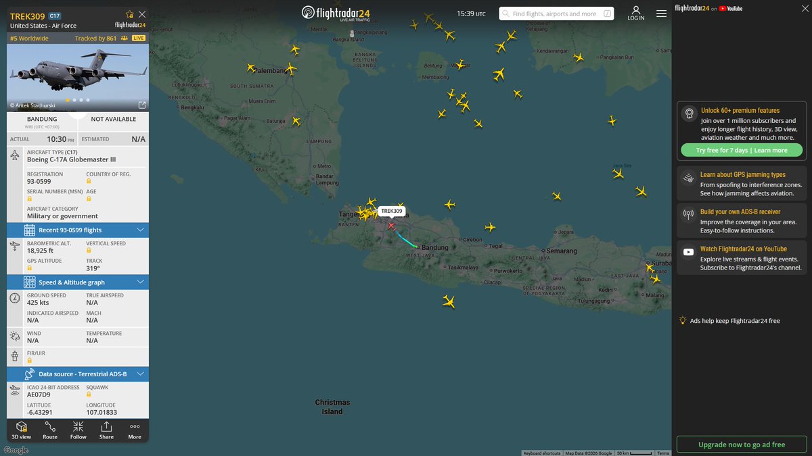Follow the TREK309 aircraft on map
This screenshot has height=456, width=812.
pos(78,430)
